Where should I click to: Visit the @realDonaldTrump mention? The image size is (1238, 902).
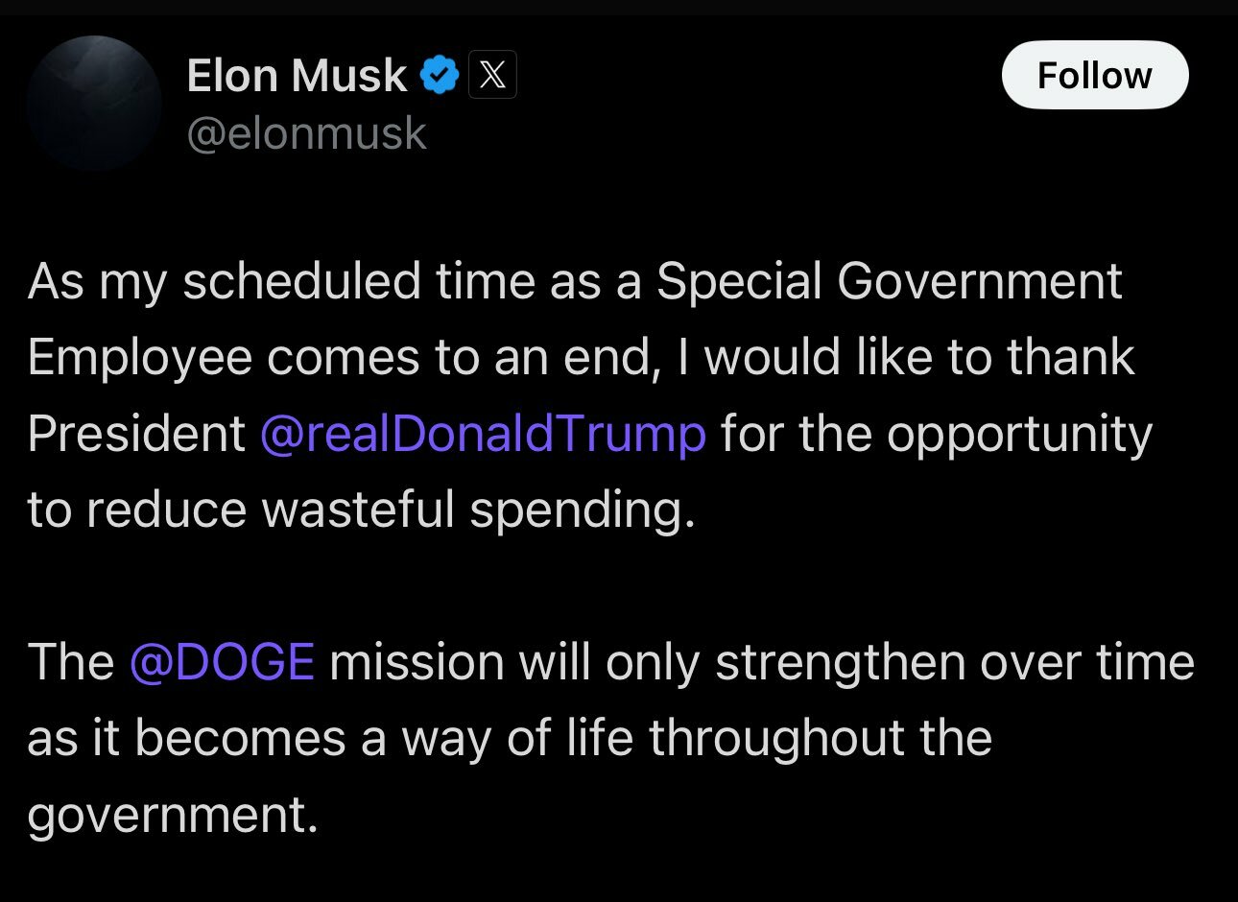point(483,434)
